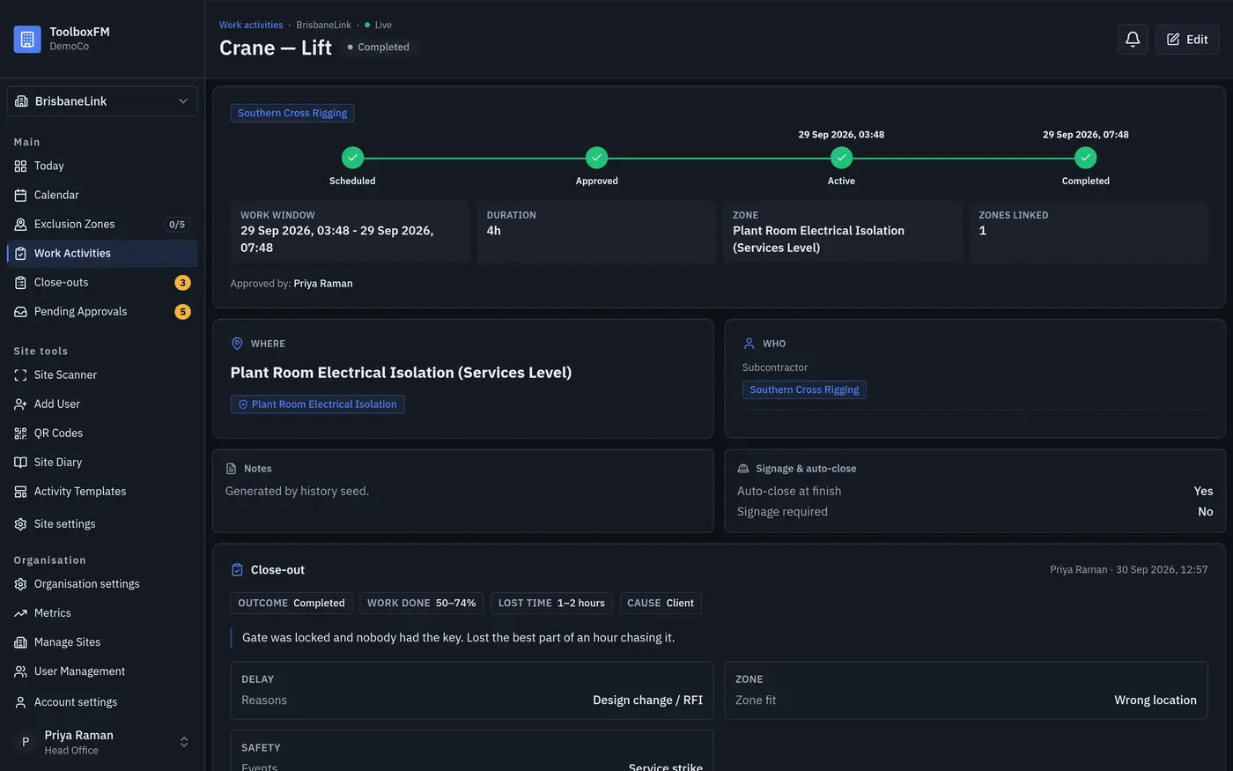Viewport: 1233px width, 771px height.
Task: Click the Organisation settings gear icon
Action: (20, 583)
